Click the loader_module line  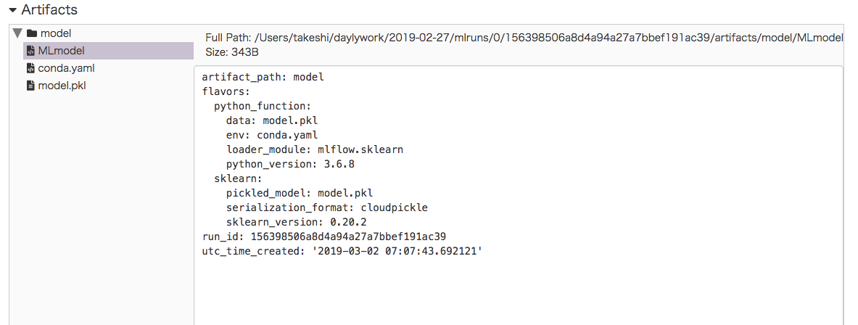click(x=314, y=149)
